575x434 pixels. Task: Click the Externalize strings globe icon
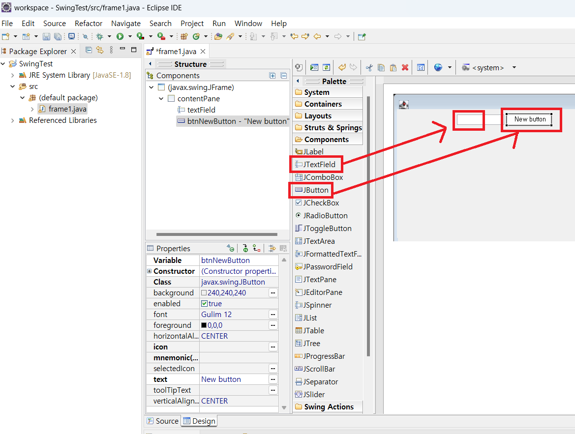click(x=438, y=67)
